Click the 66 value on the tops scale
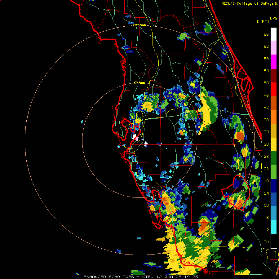The image size is (279, 279). coord(266,34)
